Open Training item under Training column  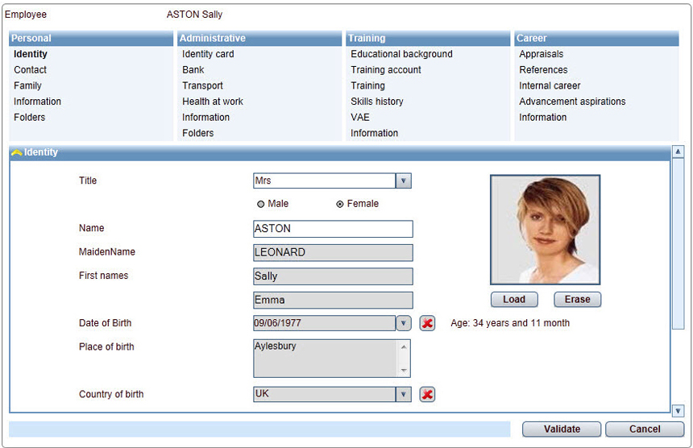367,85
